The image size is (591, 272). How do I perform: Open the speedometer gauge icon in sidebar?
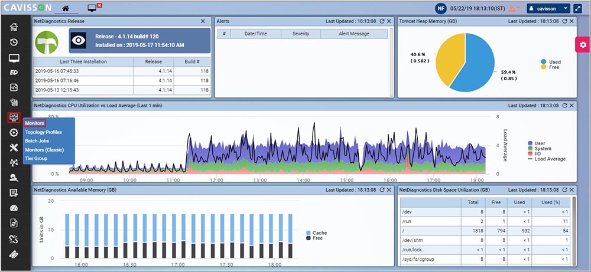point(14,208)
